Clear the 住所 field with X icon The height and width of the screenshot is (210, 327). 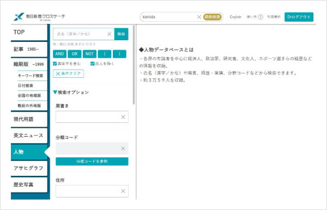coord(123,191)
